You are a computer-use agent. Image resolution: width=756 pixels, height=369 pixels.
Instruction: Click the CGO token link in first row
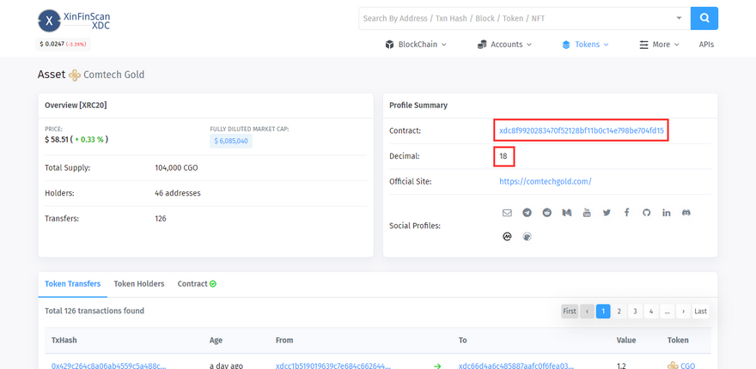click(x=687, y=366)
